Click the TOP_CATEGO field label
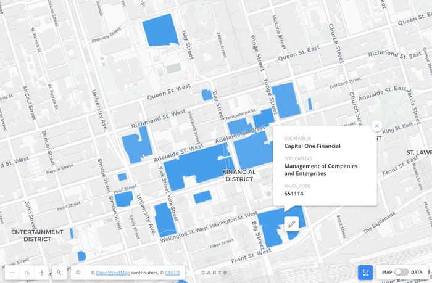This screenshot has height=283, width=432. [298, 158]
